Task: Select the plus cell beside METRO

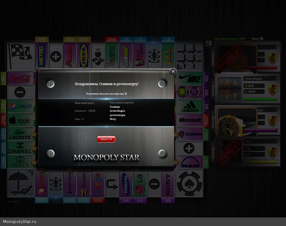Action: [x=56, y=56]
